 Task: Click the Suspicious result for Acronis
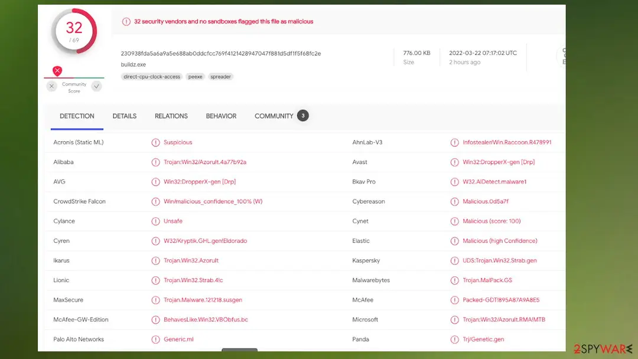(178, 142)
